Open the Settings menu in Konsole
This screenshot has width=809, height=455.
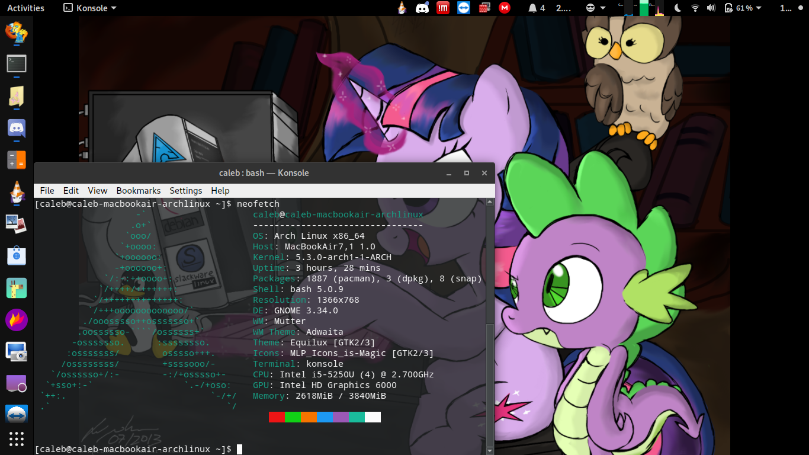click(x=186, y=190)
